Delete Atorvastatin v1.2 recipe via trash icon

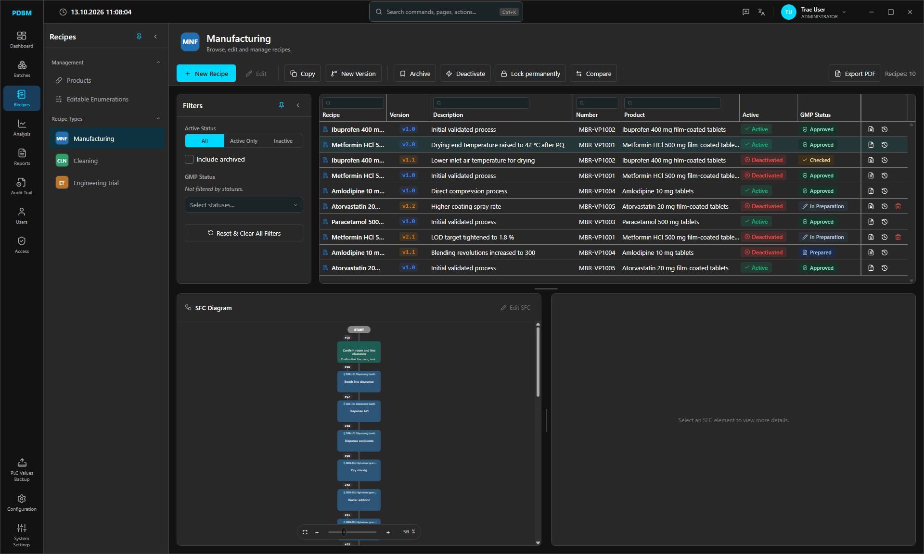(x=898, y=206)
